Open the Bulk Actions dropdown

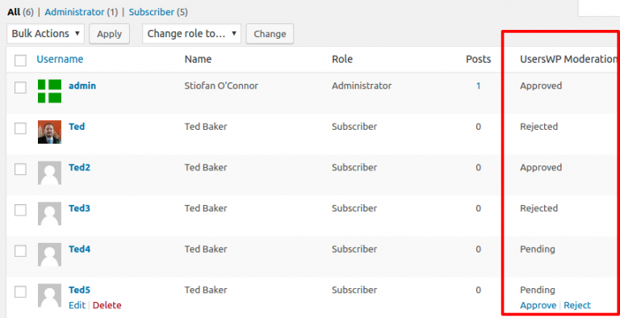pyautogui.click(x=45, y=34)
